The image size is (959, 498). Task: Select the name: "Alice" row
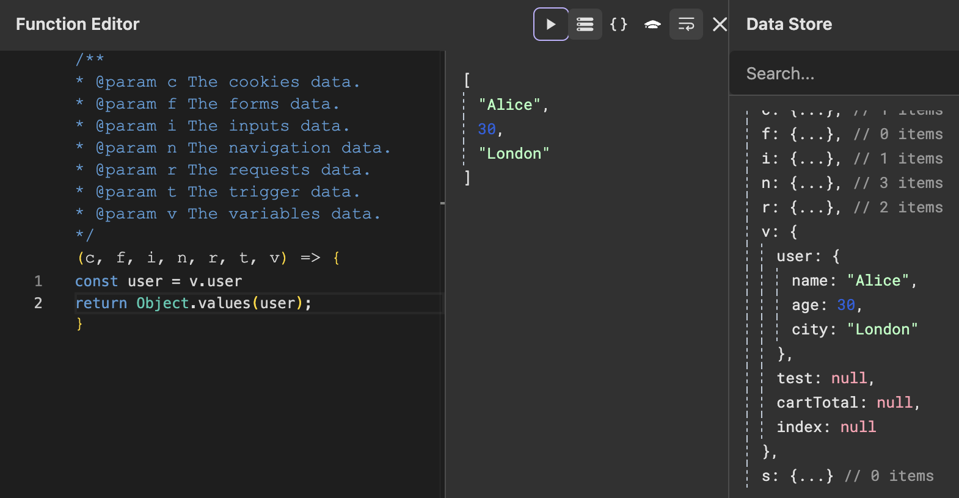tap(855, 281)
